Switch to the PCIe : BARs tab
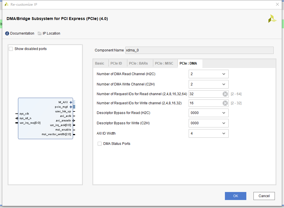 138,63
